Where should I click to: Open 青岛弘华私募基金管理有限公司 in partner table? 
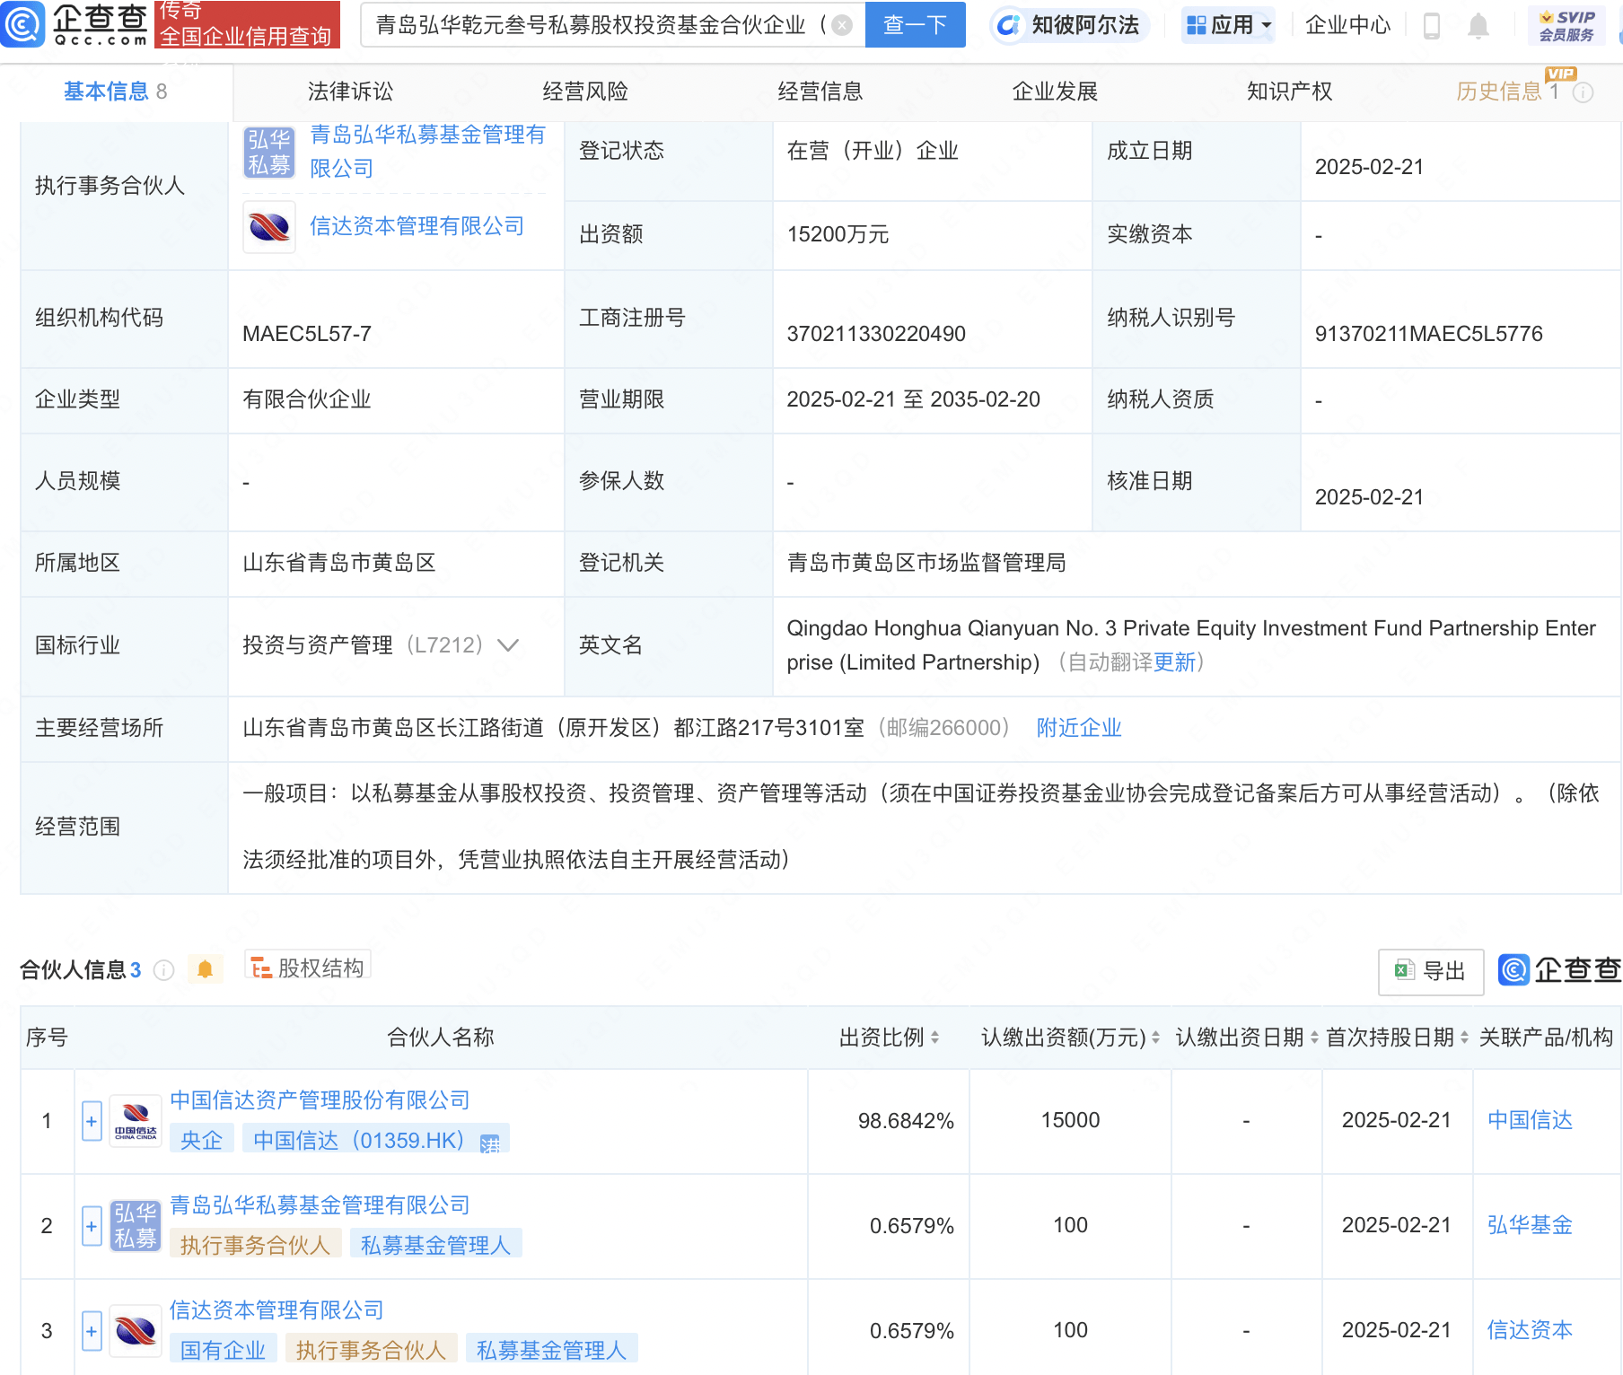click(x=320, y=1205)
